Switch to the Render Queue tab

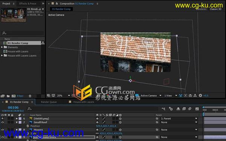49,102
